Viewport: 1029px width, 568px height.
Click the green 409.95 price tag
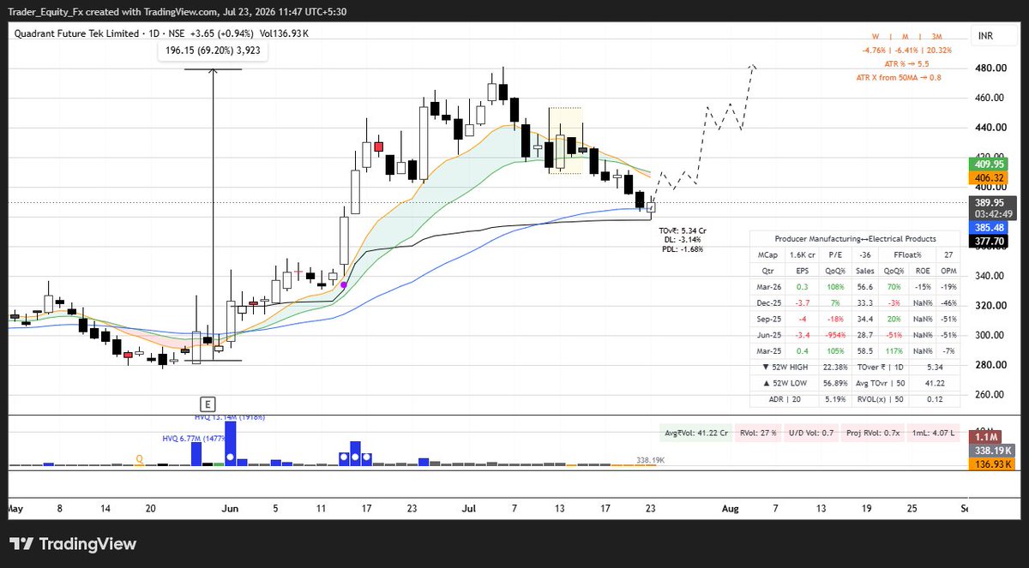click(x=987, y=164)
